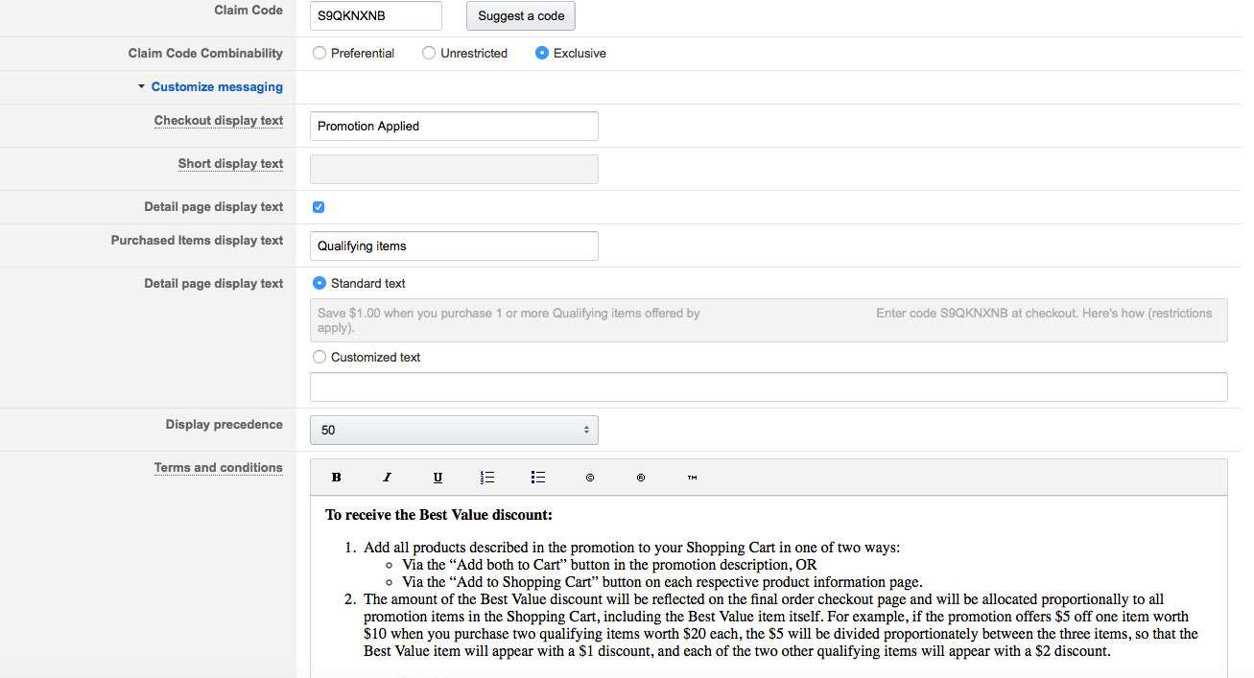Screen dimensions: 1254x678
Task: Click the Terms and conditions label link
Action: pyautogui.click(x=218, y=468)
